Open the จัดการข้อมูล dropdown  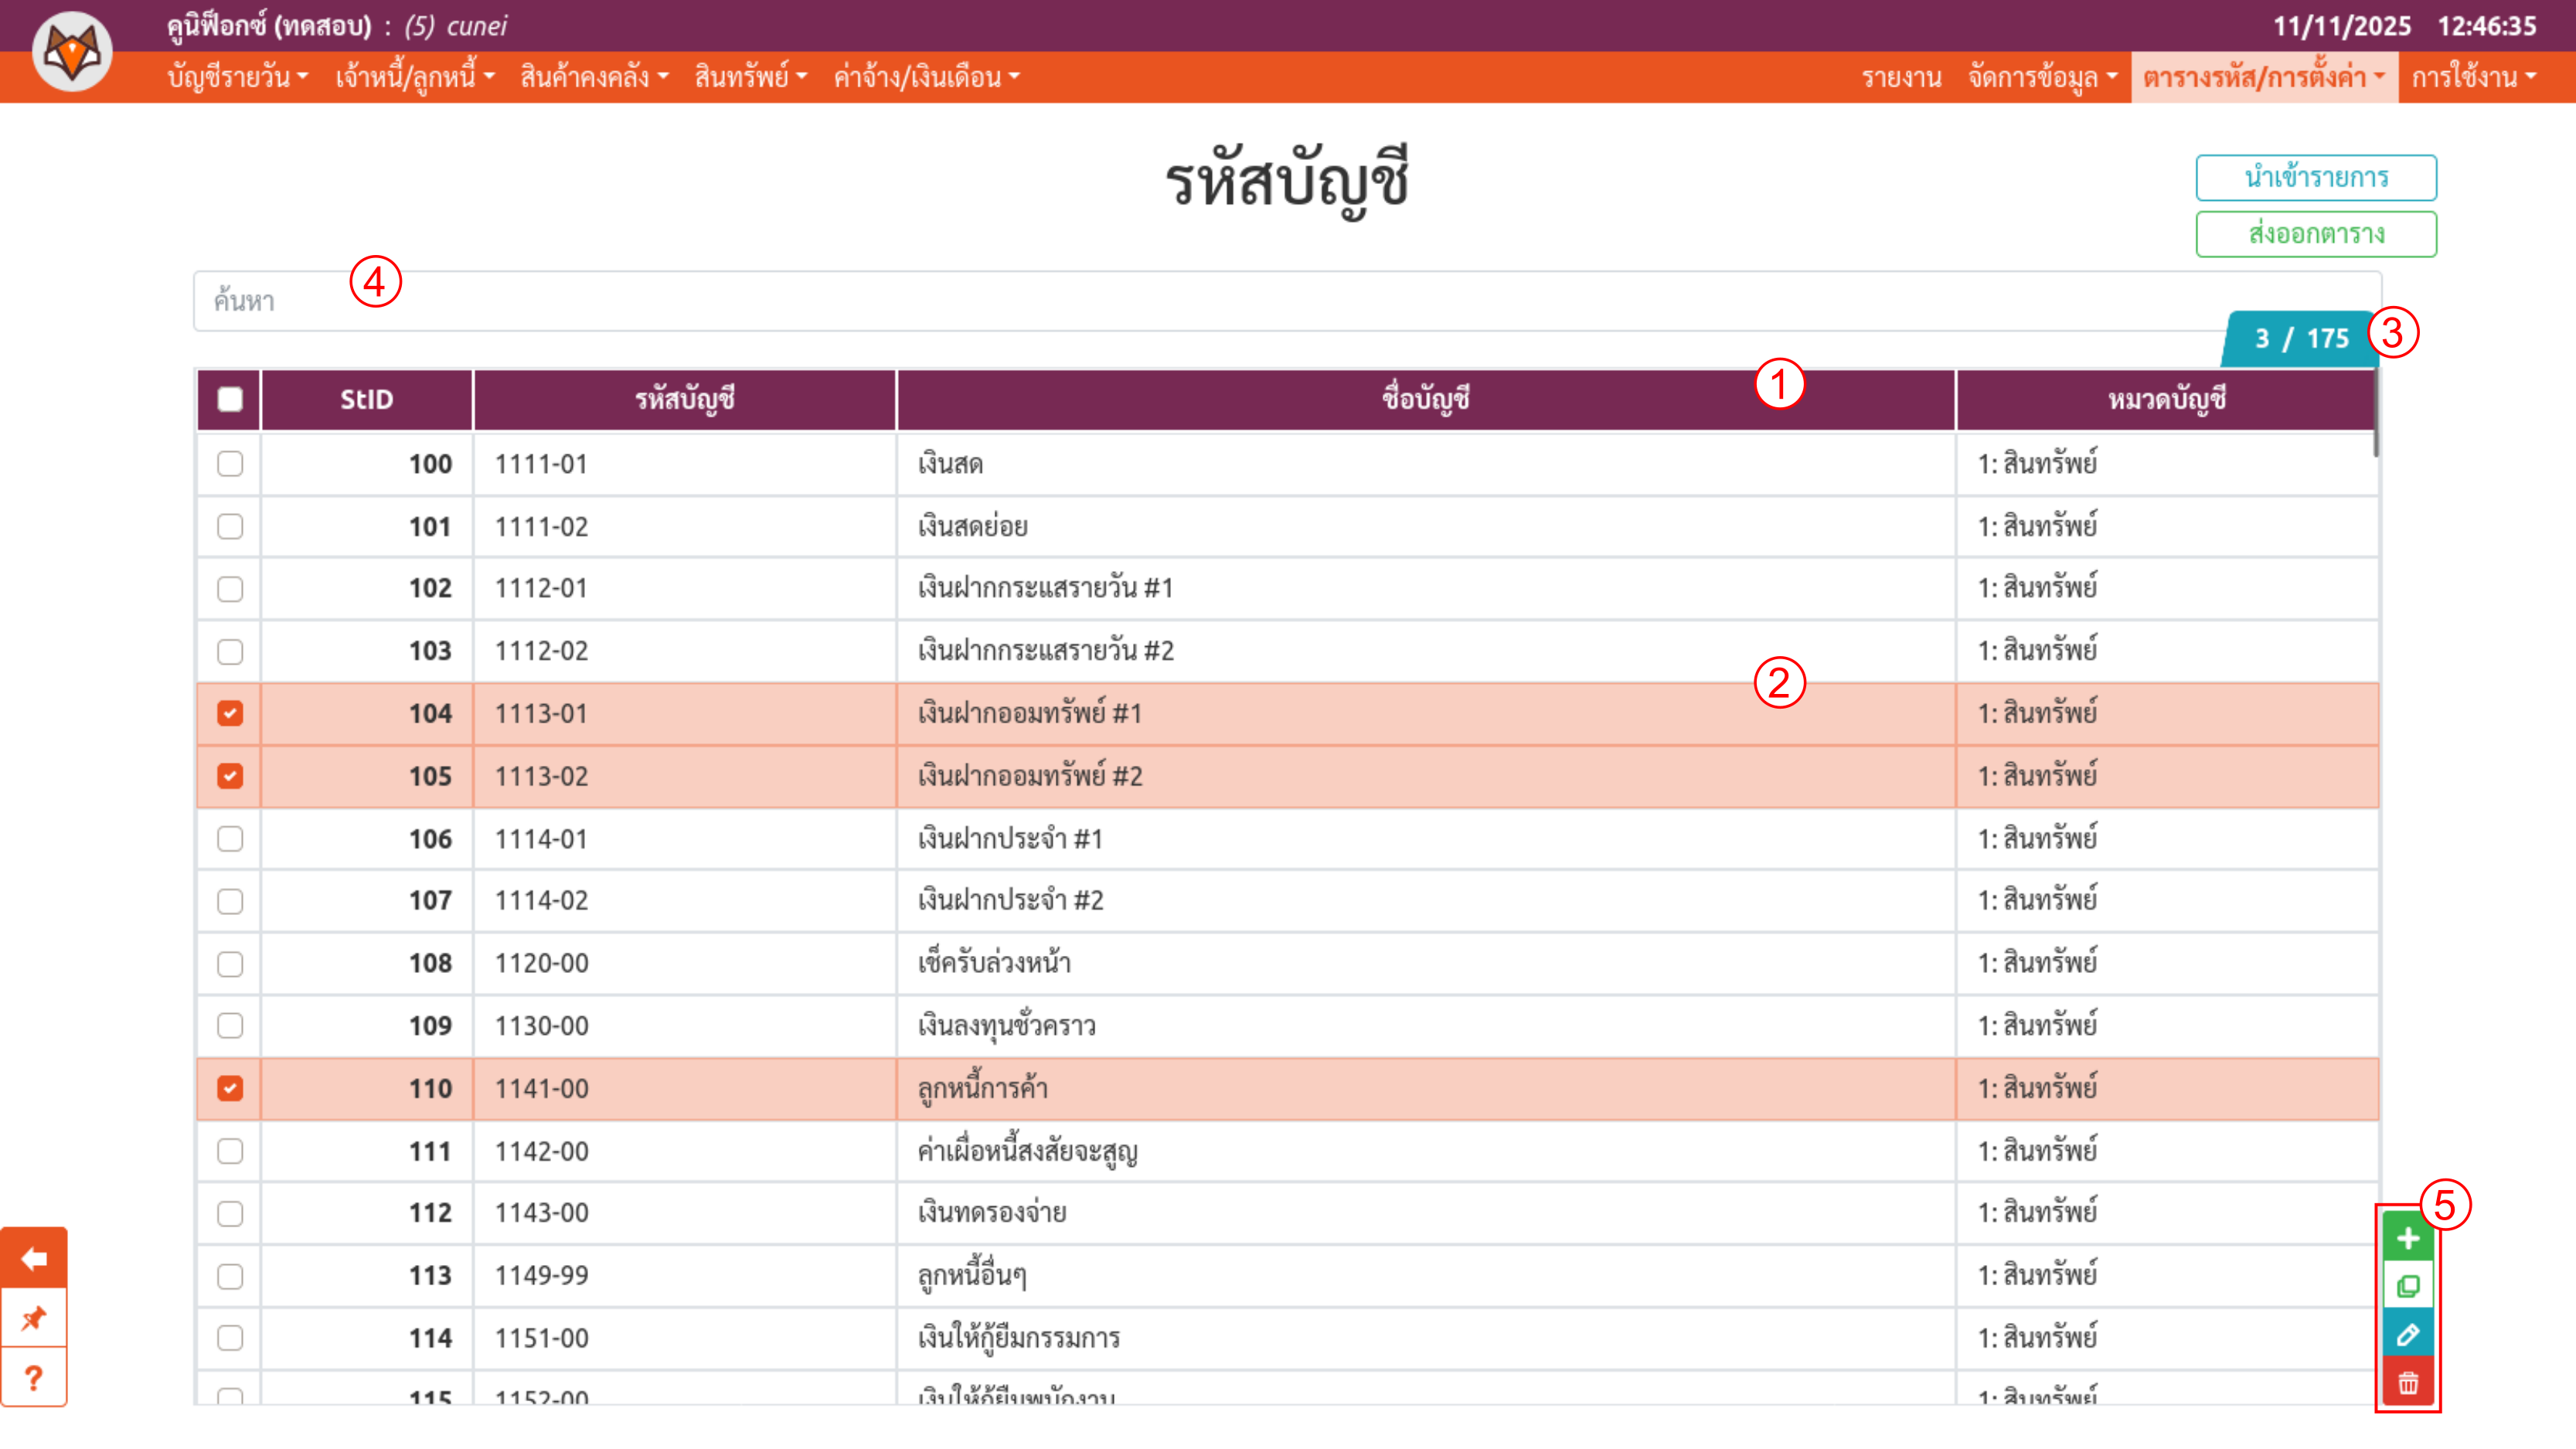pyautogui.click(x=2042, y=77)
